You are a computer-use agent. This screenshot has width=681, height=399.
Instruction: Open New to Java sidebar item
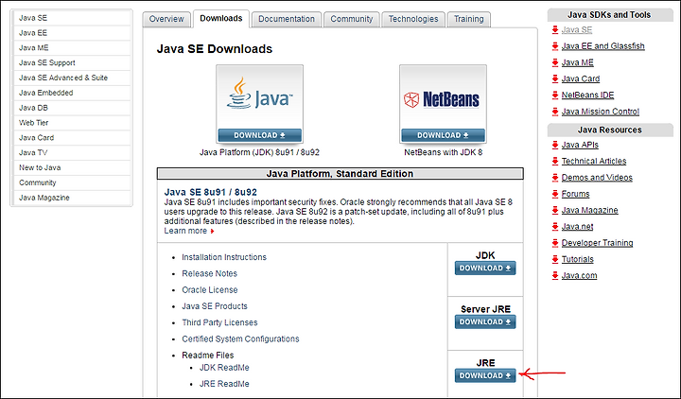click(x=72, y=167)
